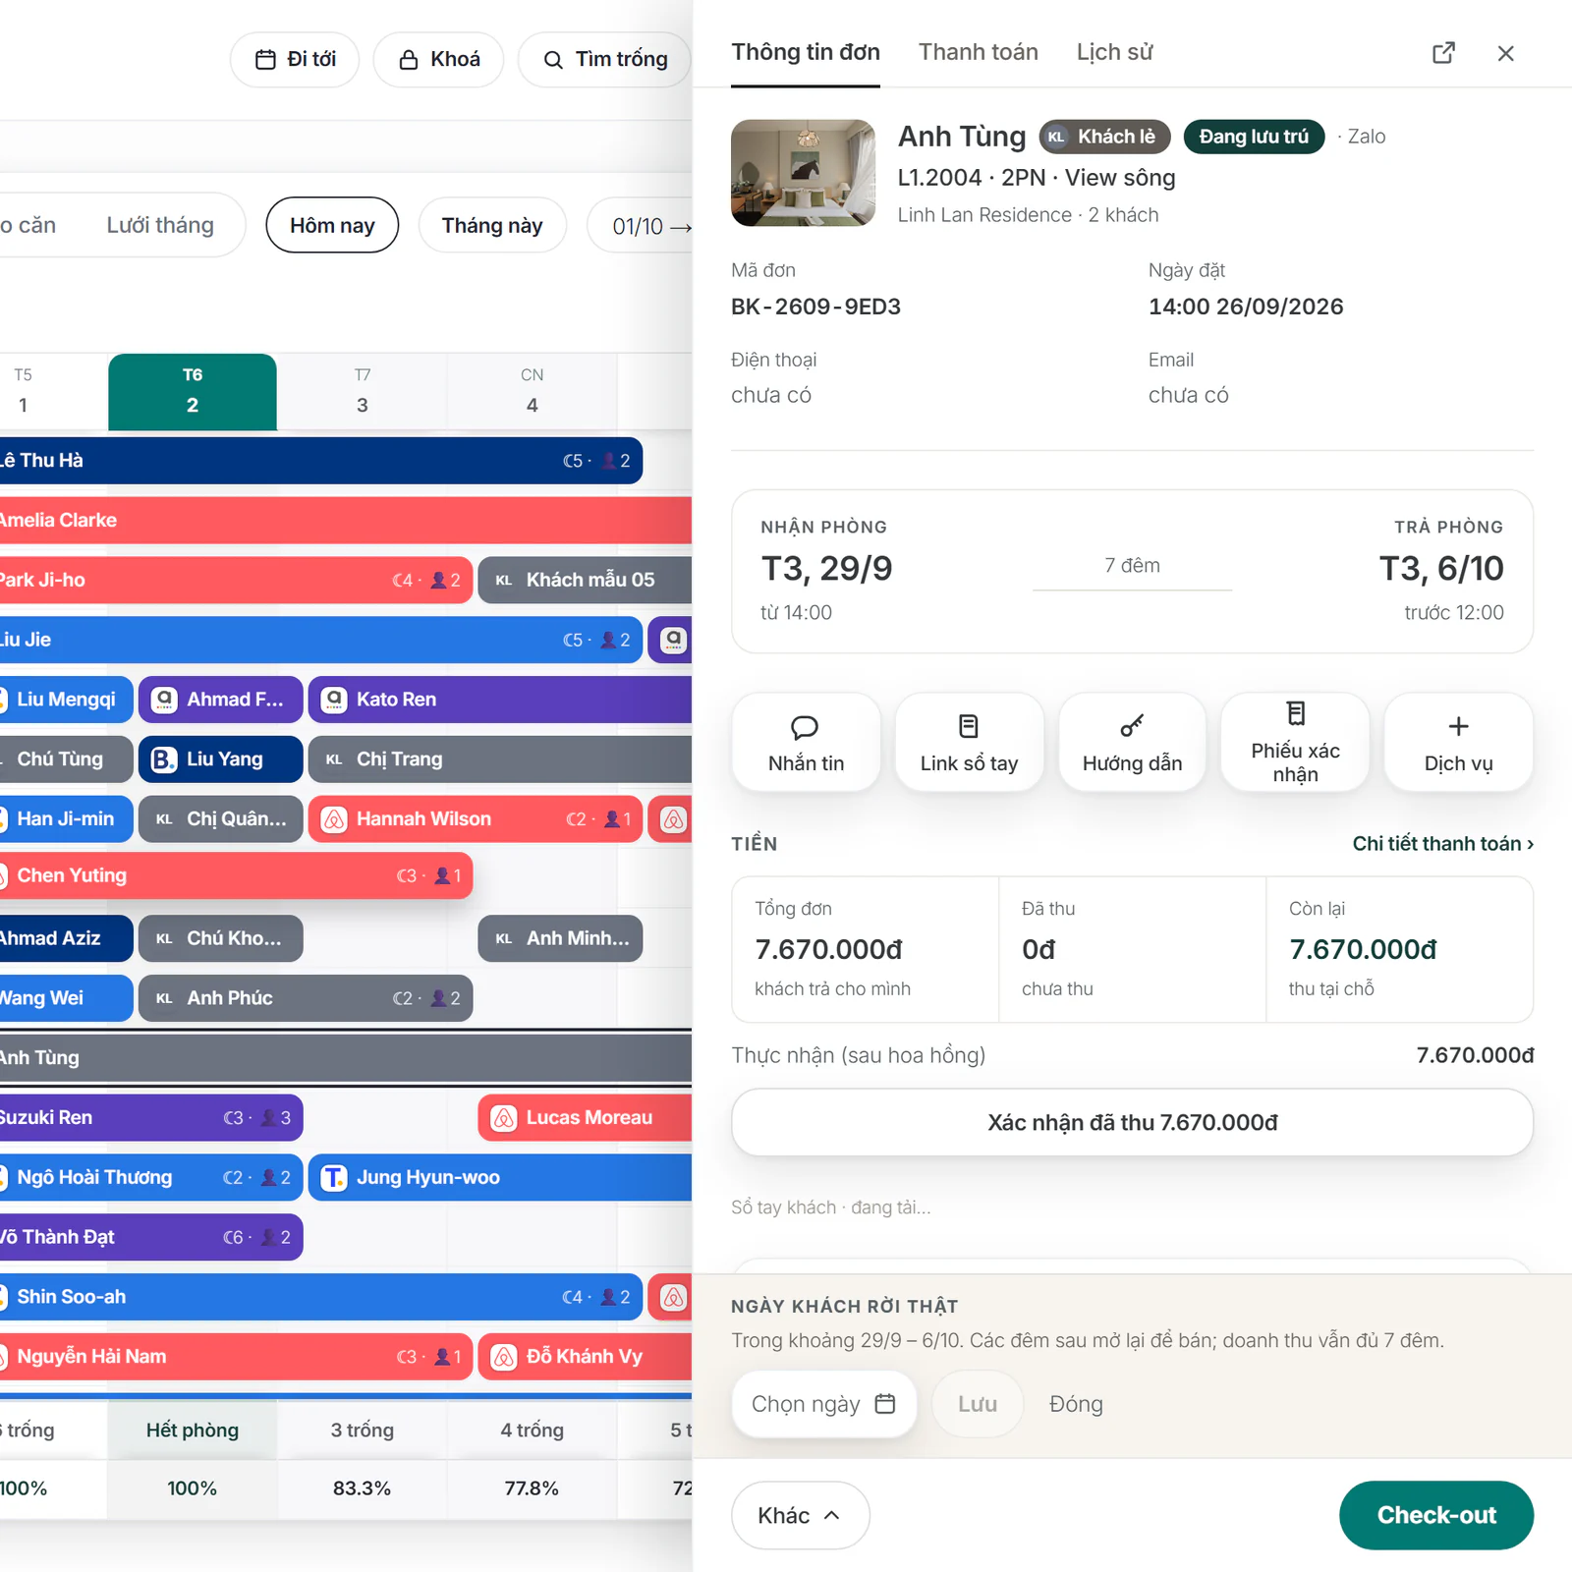This screenshot has width=1572, height=1572.
Task: Switch to Thông tin đơn tab
Action: coord(806,52)
